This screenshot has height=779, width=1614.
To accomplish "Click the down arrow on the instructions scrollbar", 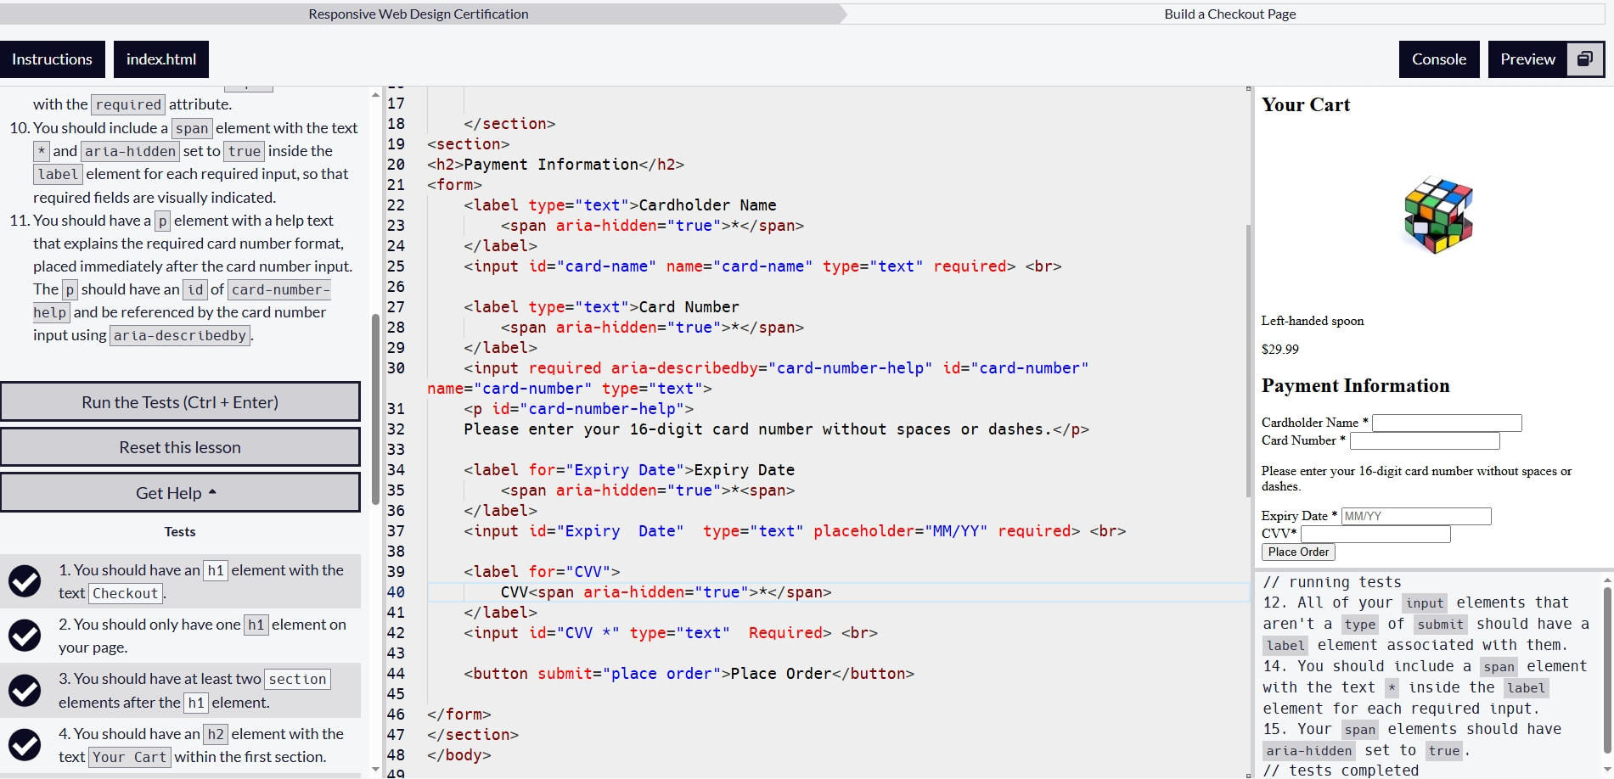I will pyautogui.click(x=374, y=770).
